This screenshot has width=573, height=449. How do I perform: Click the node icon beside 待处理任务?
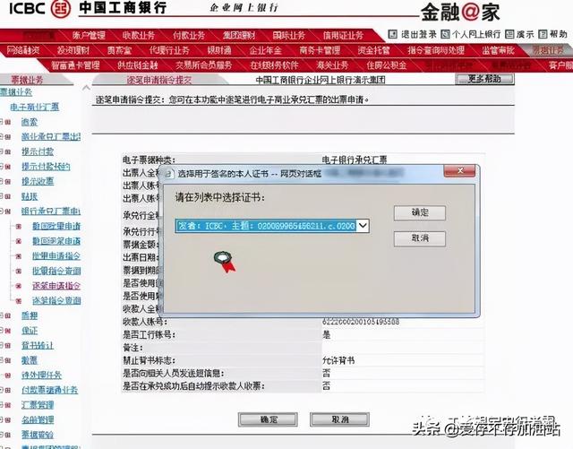8,376
